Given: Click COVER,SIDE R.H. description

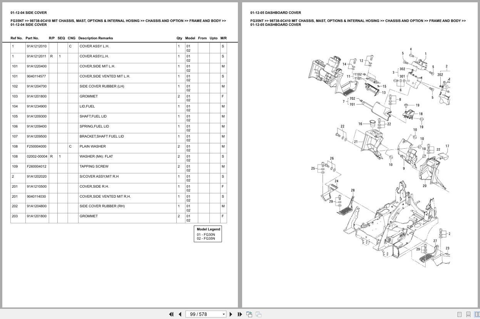Looking at the screenshot, I should [x=94, y=186].
